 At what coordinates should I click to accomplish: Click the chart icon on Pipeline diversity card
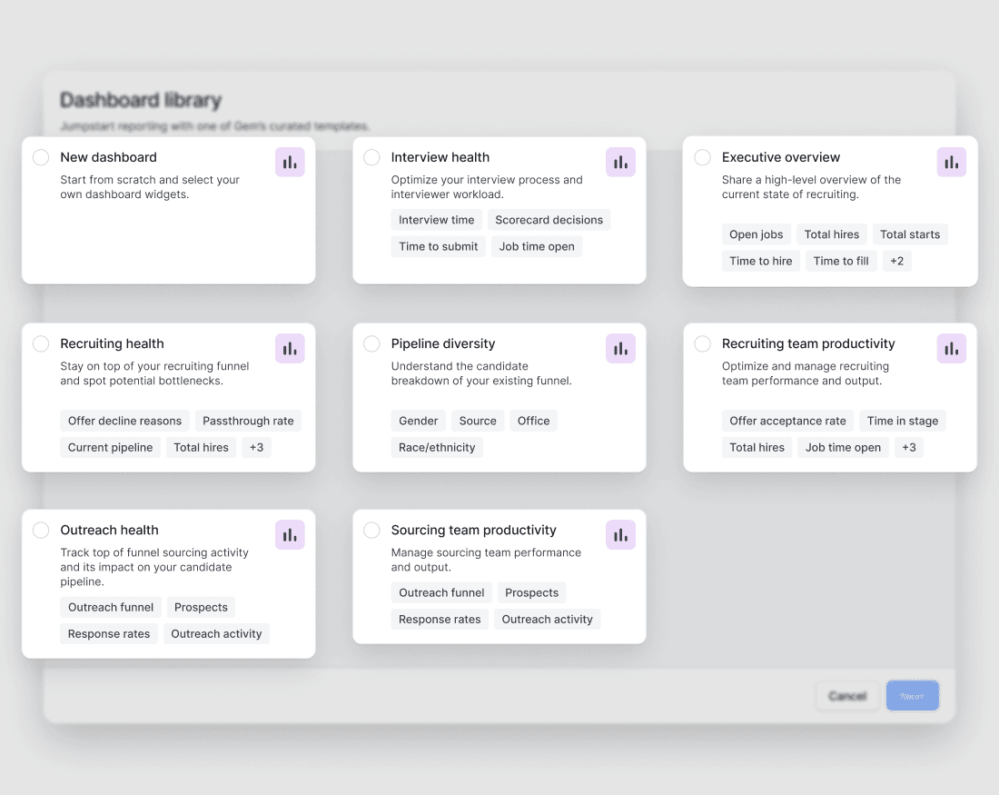tap(620, 348)
